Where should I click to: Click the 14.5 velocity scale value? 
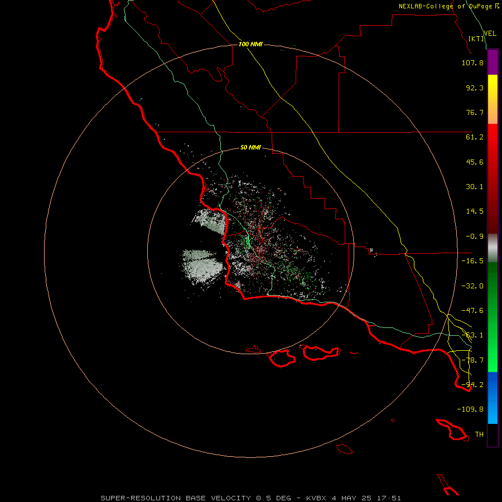click(x=475, y=211)
